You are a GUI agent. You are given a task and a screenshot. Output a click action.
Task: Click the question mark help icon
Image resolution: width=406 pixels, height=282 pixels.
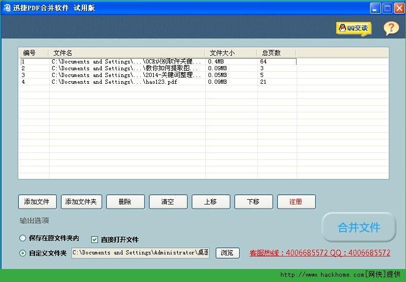(x=391, y=28)
